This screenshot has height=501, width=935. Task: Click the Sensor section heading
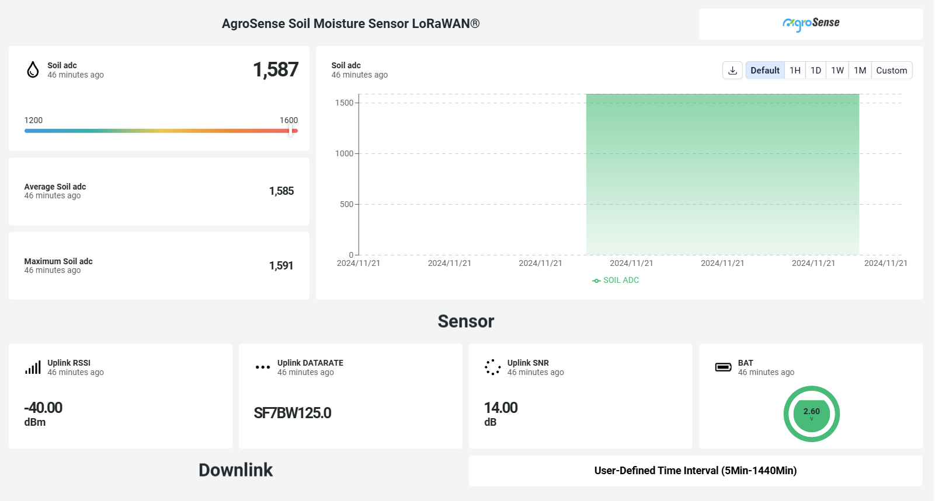click(x=466, y=321)
